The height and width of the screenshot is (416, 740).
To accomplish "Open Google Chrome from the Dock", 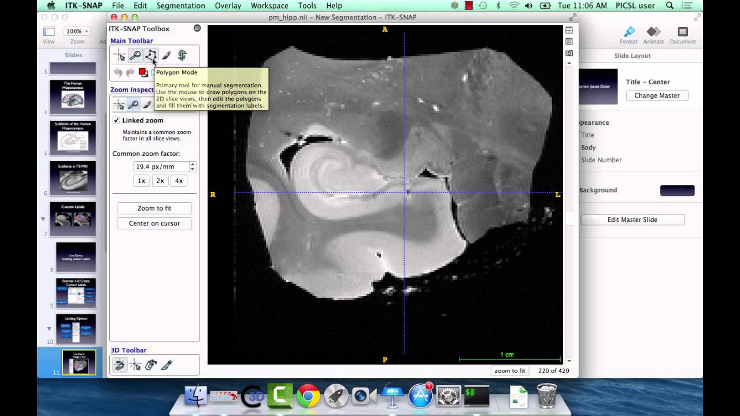I will (x=308, y=396).
